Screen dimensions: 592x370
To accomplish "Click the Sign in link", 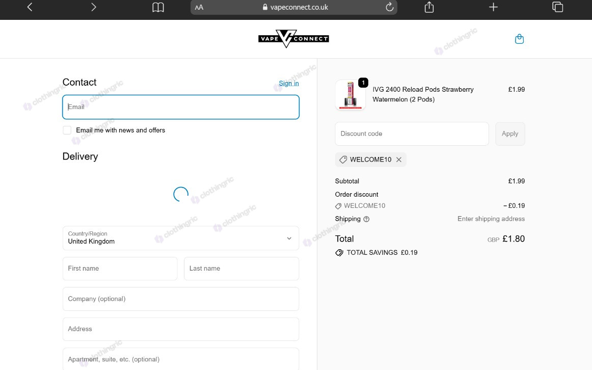I will [289, 84].
